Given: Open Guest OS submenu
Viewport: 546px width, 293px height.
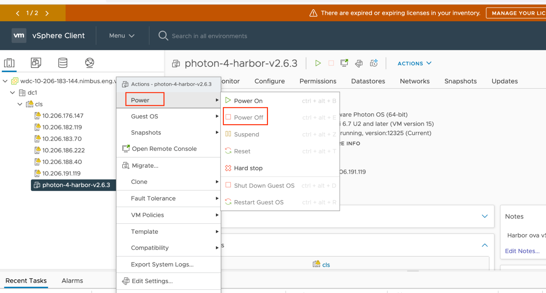Looking at the screenshot, I should pyautogui.click(x=169, y=116).
